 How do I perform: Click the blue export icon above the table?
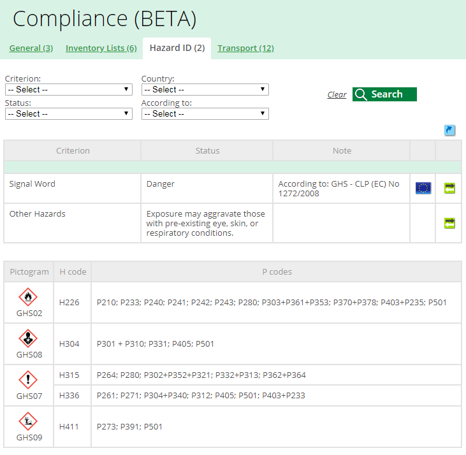[449, 130]
